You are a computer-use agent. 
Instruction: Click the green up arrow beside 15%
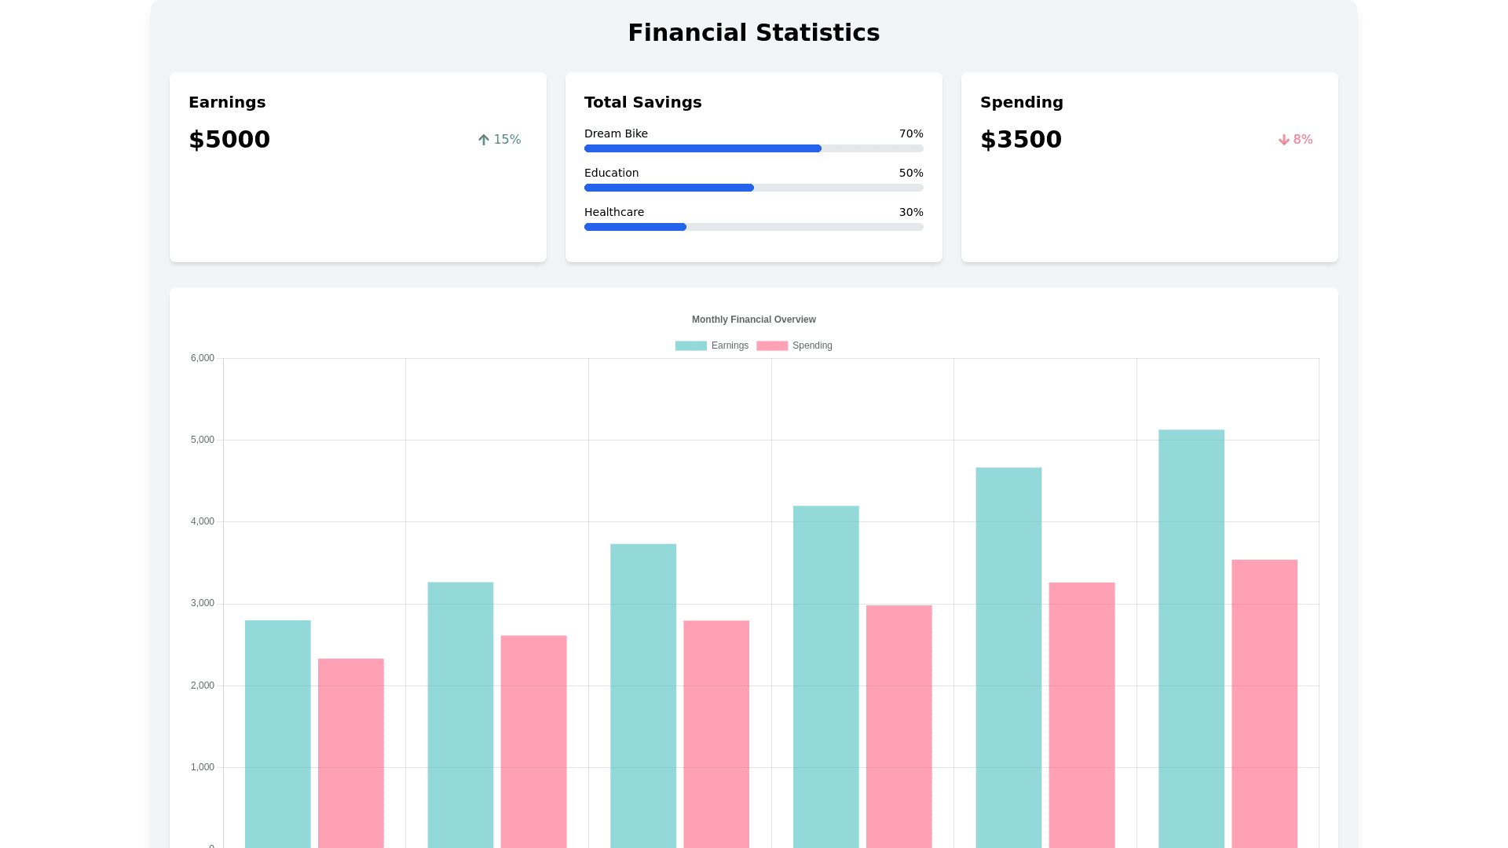[x=484, y=140]
